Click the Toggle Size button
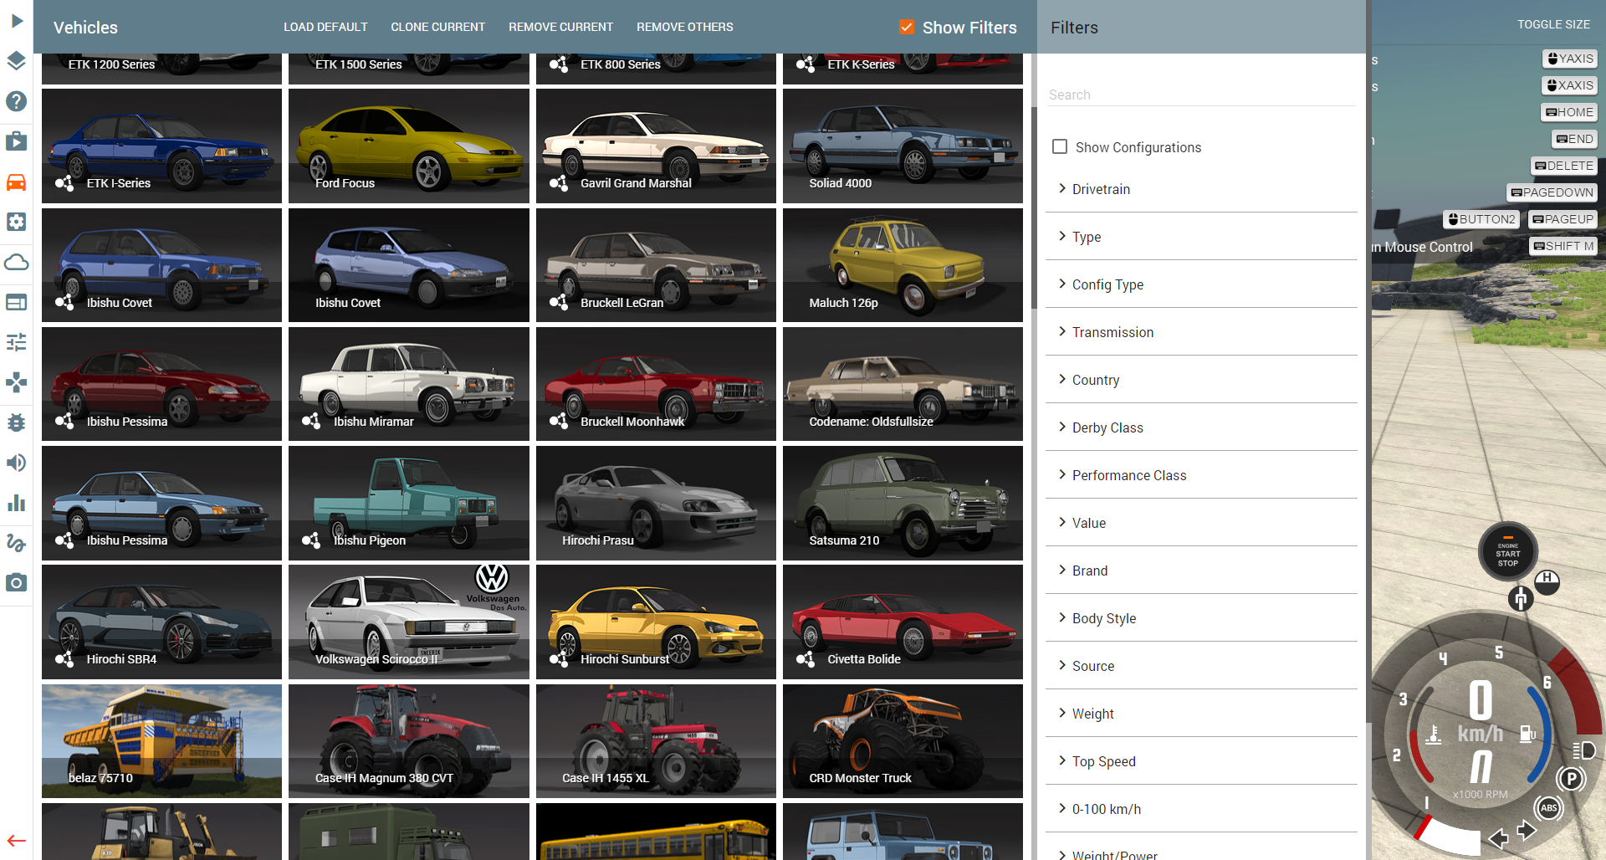The image size is (1606, 860). click(1553, 24)
